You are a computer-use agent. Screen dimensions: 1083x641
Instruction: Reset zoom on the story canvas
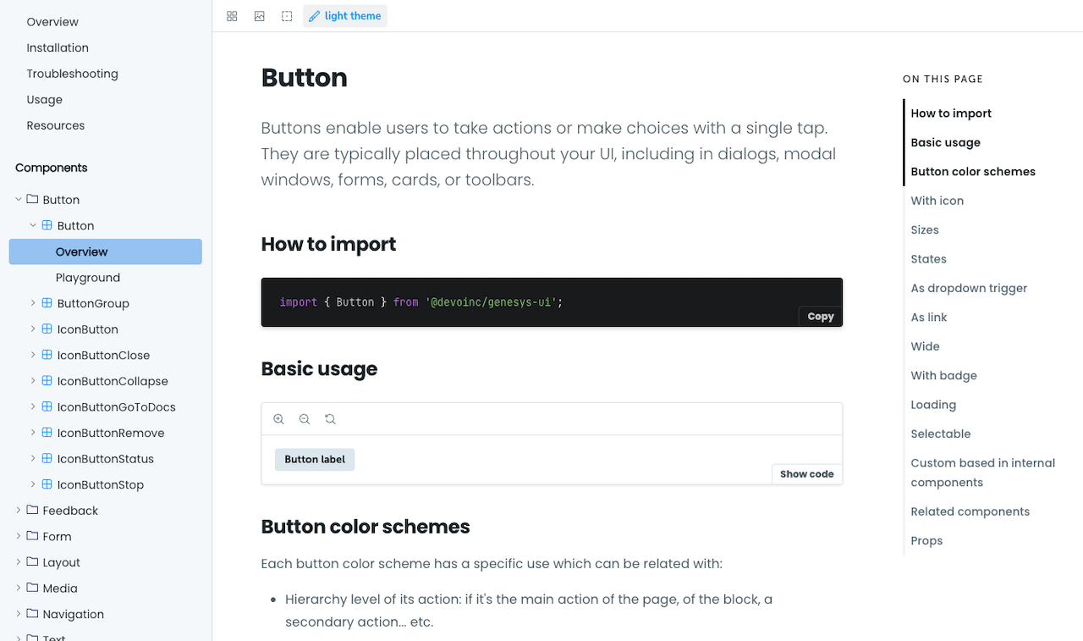[330, 418]
